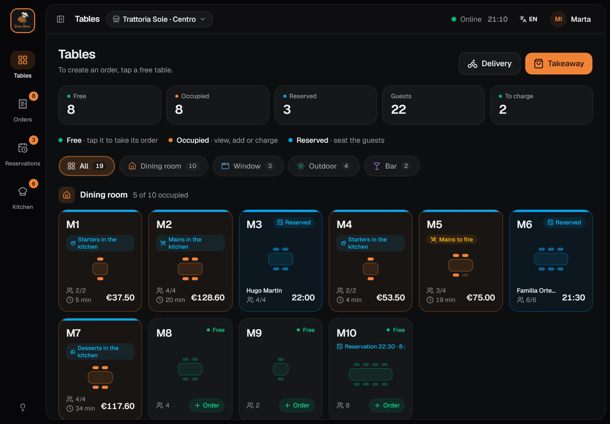The image size is (610, 424).
Task: Click M2 'Mains in the kitchen' status
Action: click(190, 243)
